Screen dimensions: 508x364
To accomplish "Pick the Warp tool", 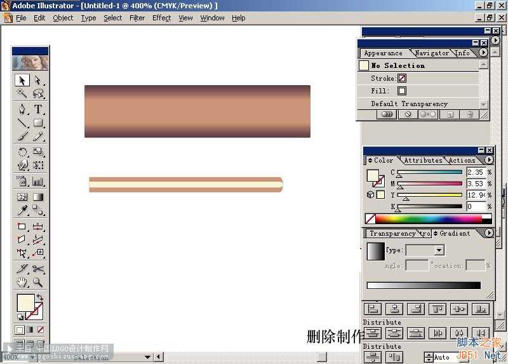I will [x=22, y=165].
